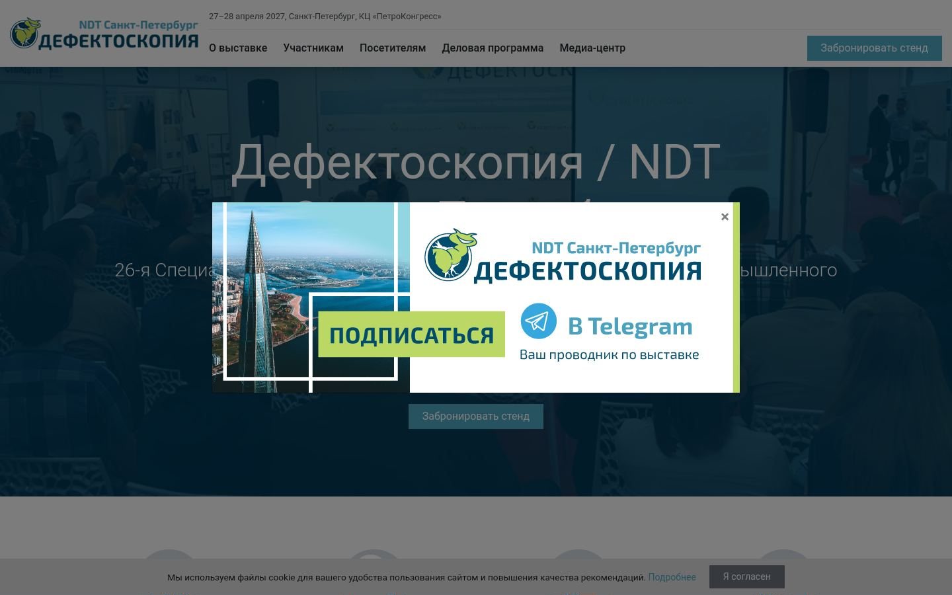Open the Посетителям menu
The width and height of the screenshot is (952, 595).
point(393,48)
